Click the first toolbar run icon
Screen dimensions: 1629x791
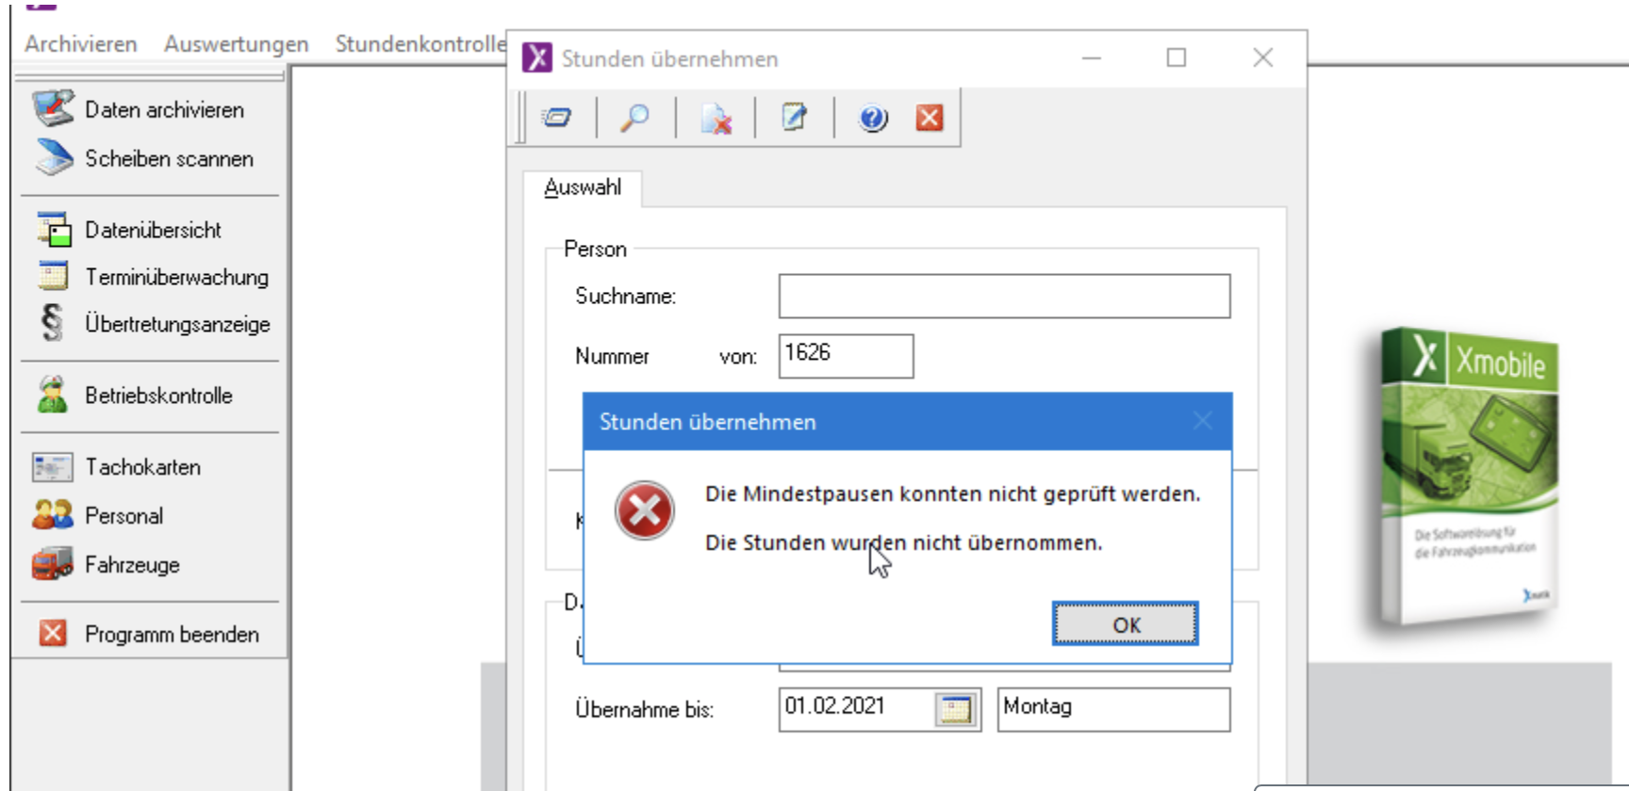point(556,118)
